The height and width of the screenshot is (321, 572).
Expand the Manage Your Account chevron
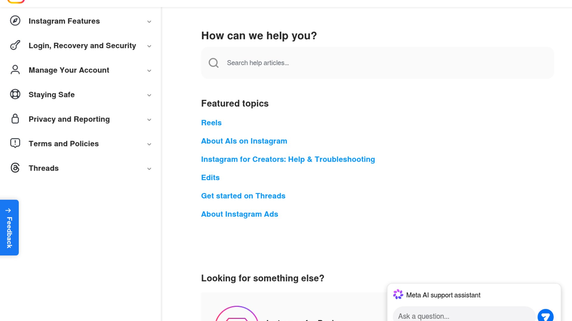[149, 71]
